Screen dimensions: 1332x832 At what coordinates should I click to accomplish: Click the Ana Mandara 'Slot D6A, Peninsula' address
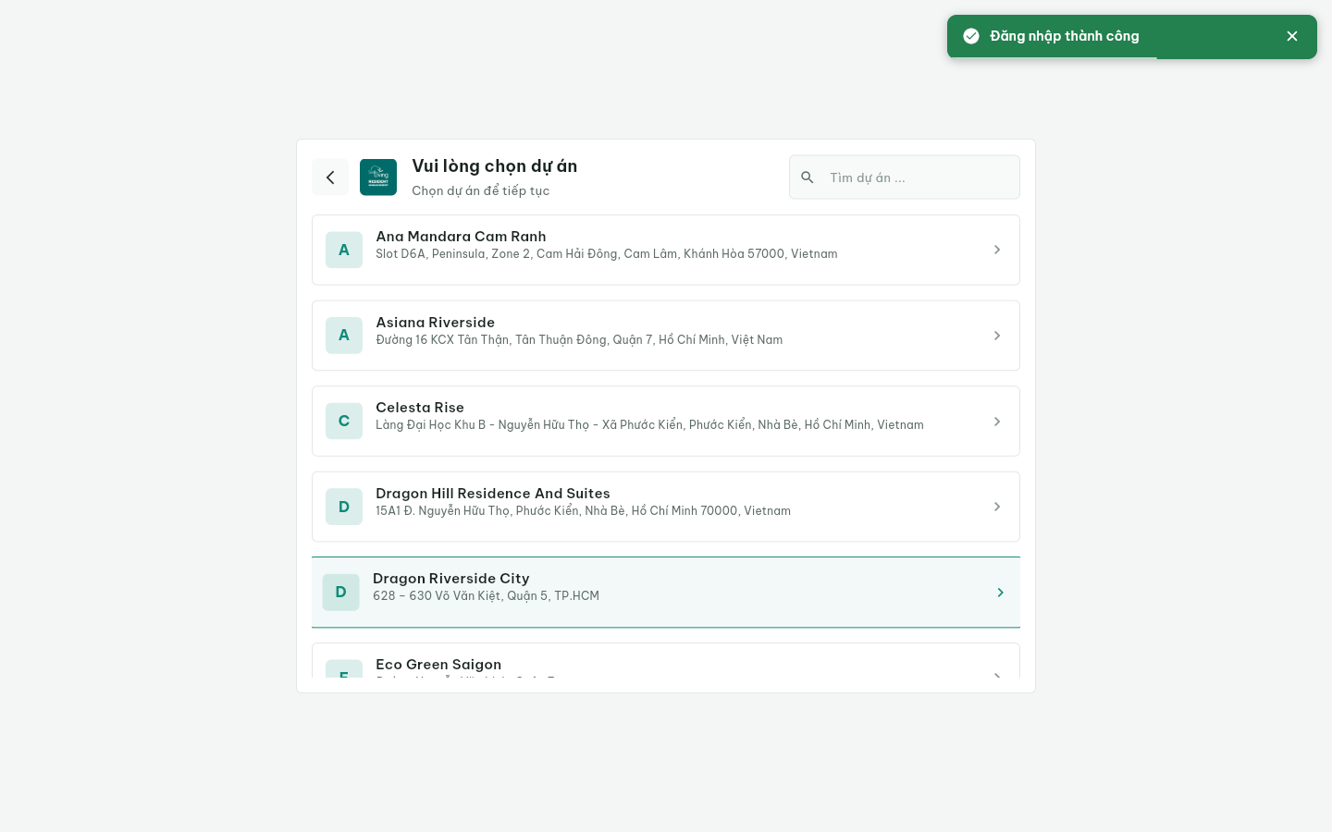(x=607, y=254)
